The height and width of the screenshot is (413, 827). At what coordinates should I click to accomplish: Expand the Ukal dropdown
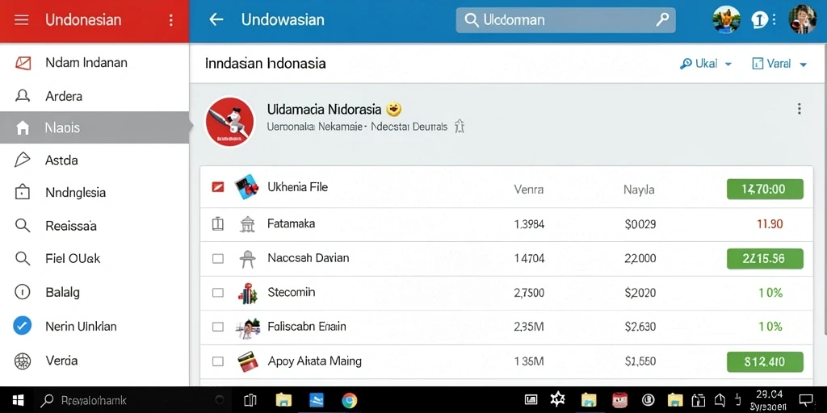tap(706, 64)
